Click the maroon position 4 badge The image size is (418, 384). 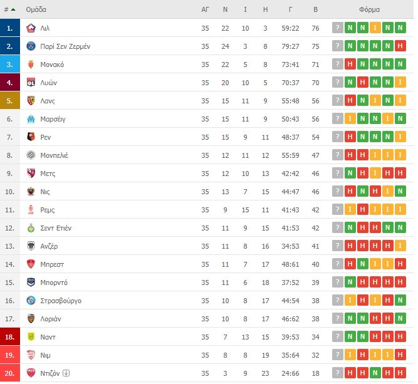coord(9,83)
